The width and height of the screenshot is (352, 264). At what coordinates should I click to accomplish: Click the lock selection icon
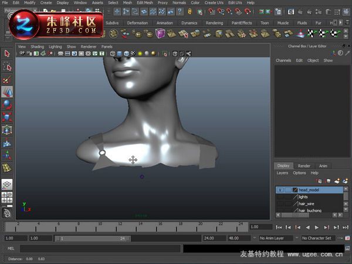(x=190, y=11)
